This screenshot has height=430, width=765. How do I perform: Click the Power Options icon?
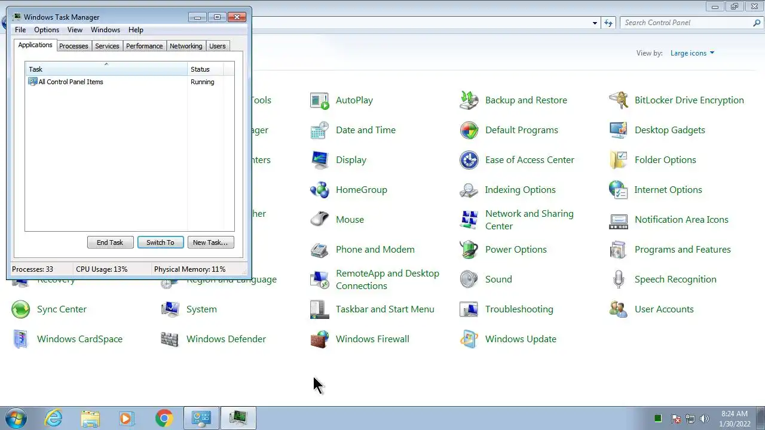(x=469, y=250)
